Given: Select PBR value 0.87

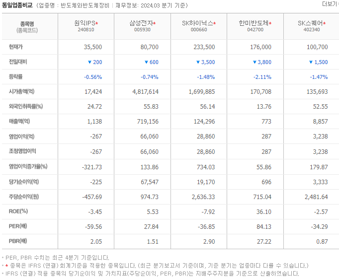Looking at the screenshot, I should tap(322, 242).
